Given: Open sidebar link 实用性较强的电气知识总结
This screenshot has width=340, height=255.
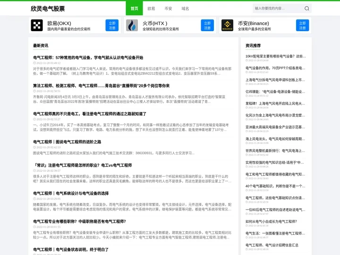Looking at the screenshot, I should tap(275, 162).
